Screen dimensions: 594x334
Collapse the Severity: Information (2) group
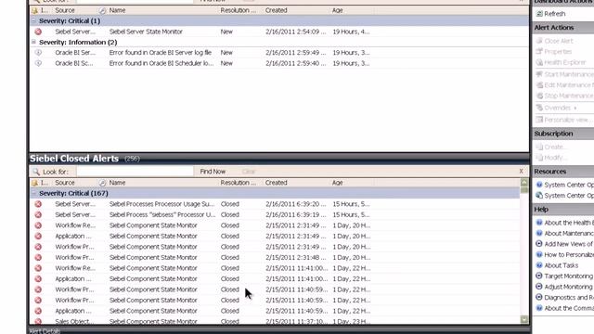(x=33, y=42)
